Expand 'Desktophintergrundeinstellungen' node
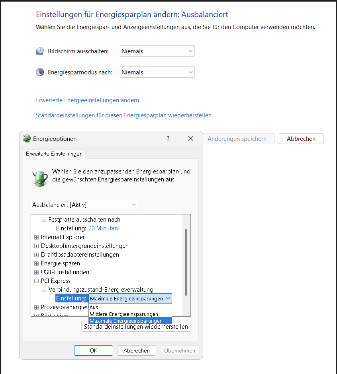The image size is (337, 374). click(x=36, y=246)
